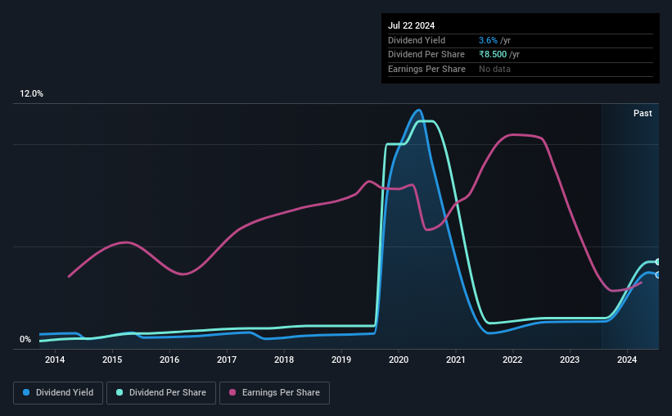Click the teal endpoint marker of Dividend Per Share
The image size is (672, 416).
click(657, 261)
